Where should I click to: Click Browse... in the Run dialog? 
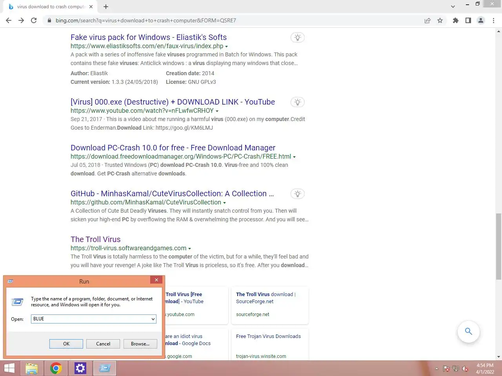(140, 344)
